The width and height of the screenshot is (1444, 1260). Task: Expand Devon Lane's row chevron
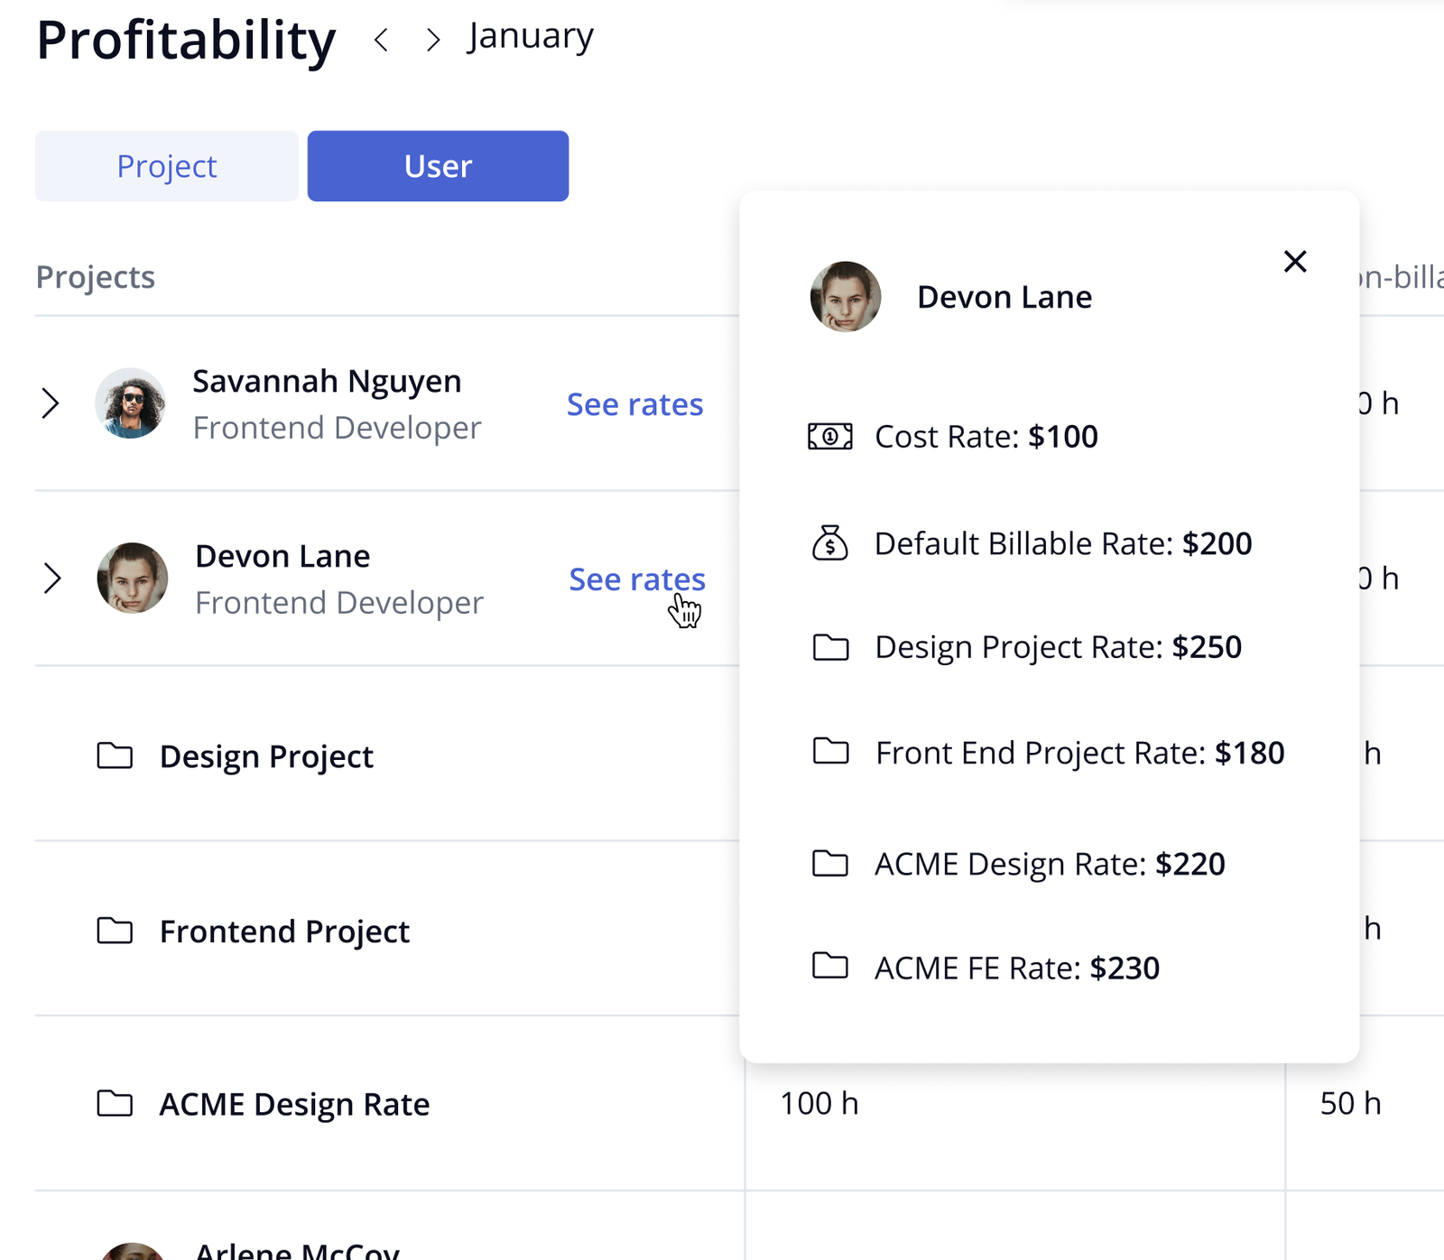point(52,579)
